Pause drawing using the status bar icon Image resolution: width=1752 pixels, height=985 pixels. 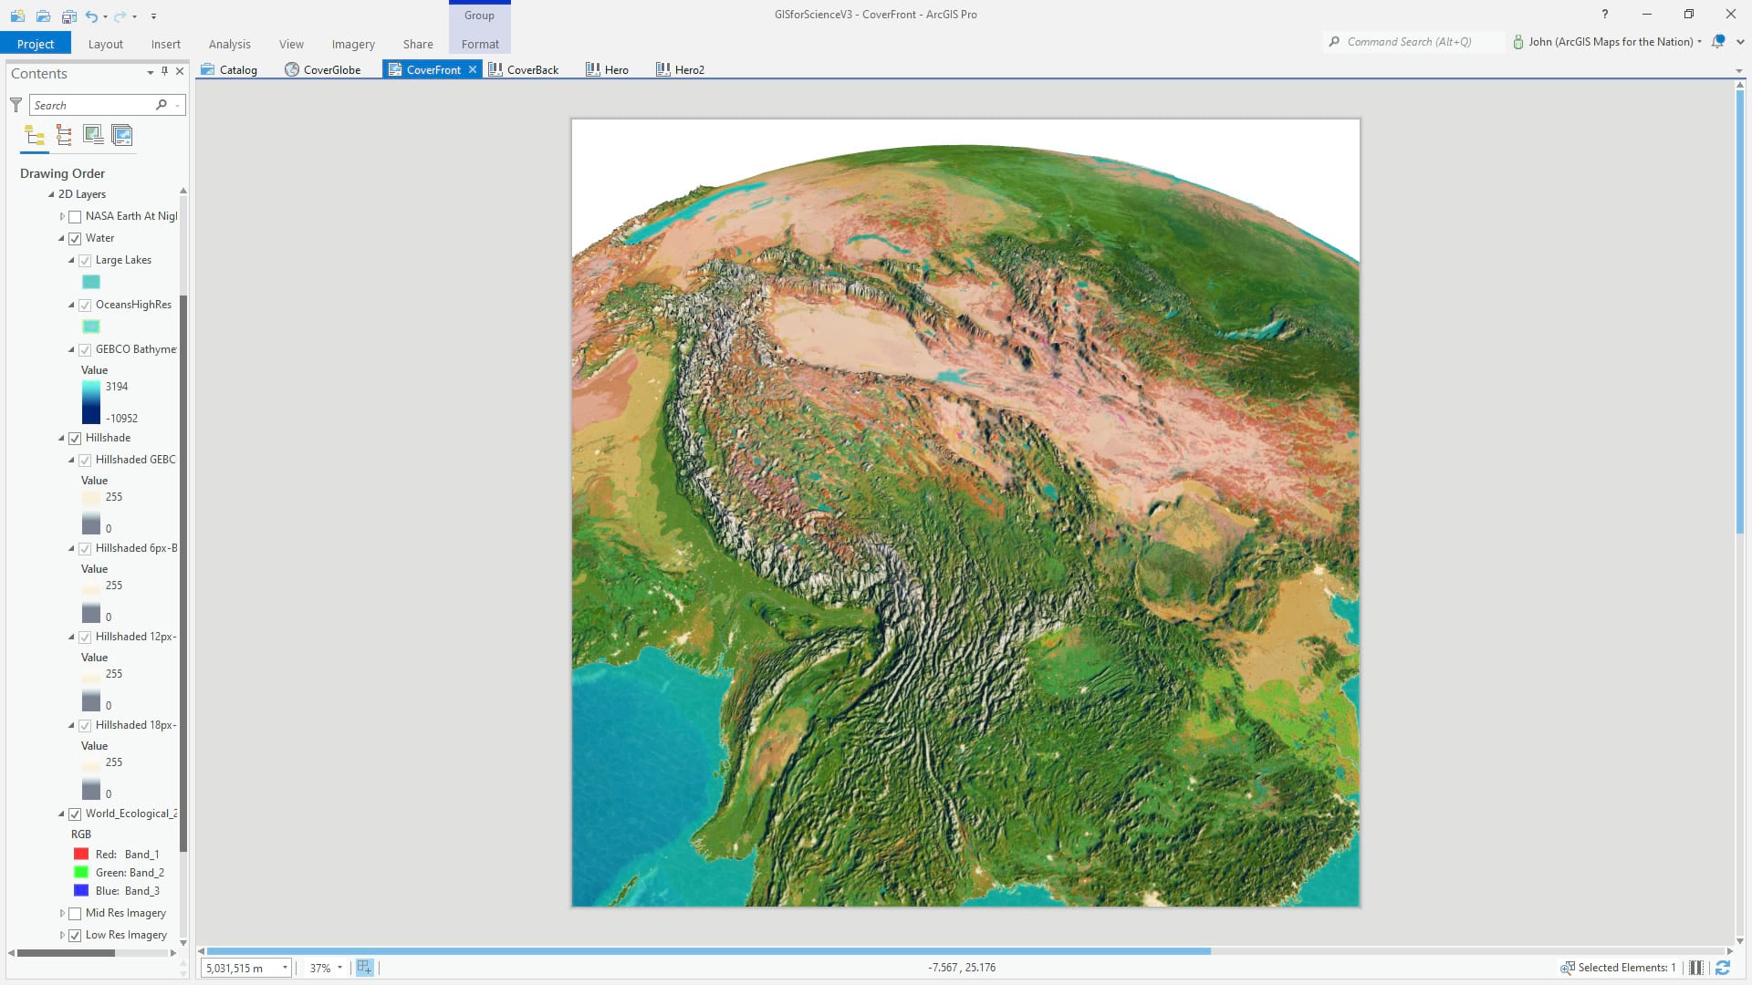1696,968
